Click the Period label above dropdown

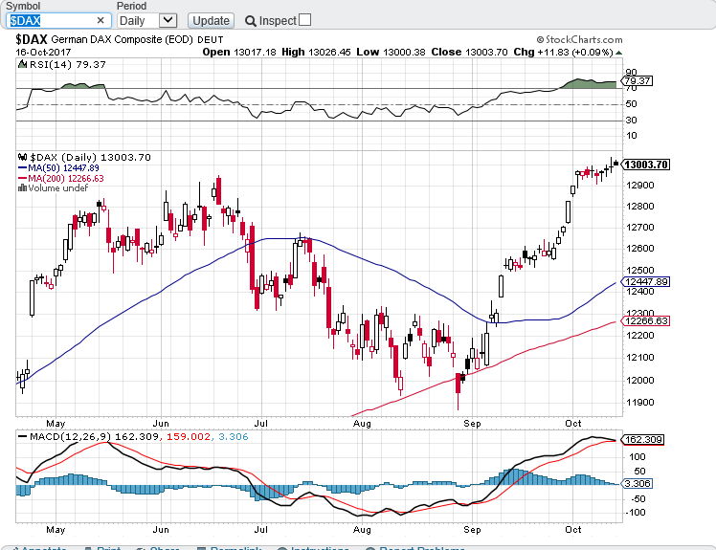point(131,6)
